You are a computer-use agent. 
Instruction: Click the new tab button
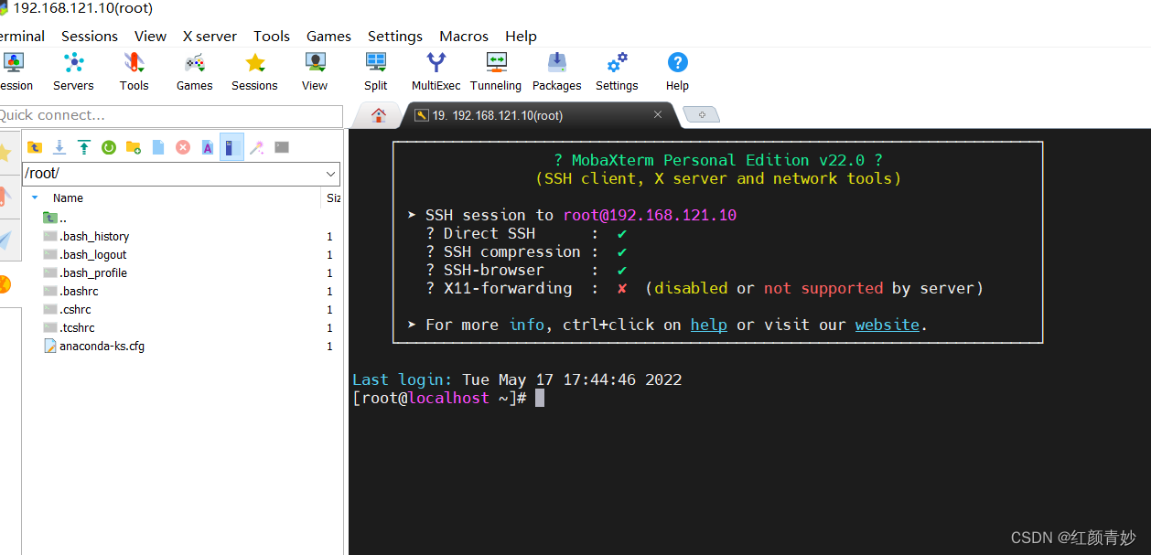click(702, 115)
